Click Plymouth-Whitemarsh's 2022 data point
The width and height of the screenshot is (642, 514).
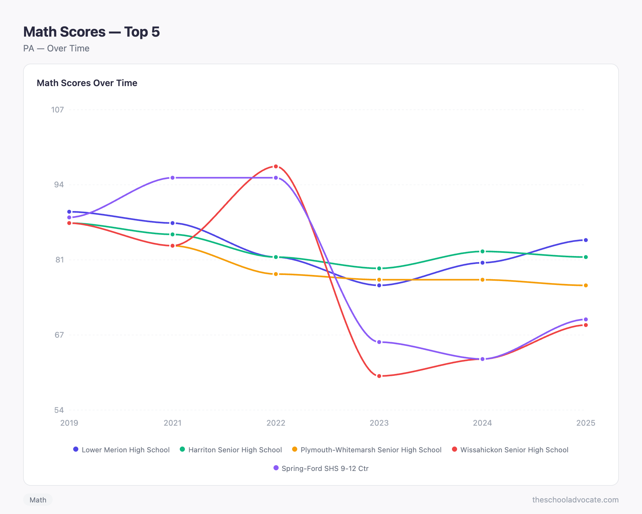point(276,274)
